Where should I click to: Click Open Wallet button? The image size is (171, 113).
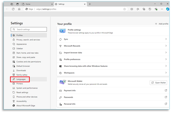pos(158,83)
